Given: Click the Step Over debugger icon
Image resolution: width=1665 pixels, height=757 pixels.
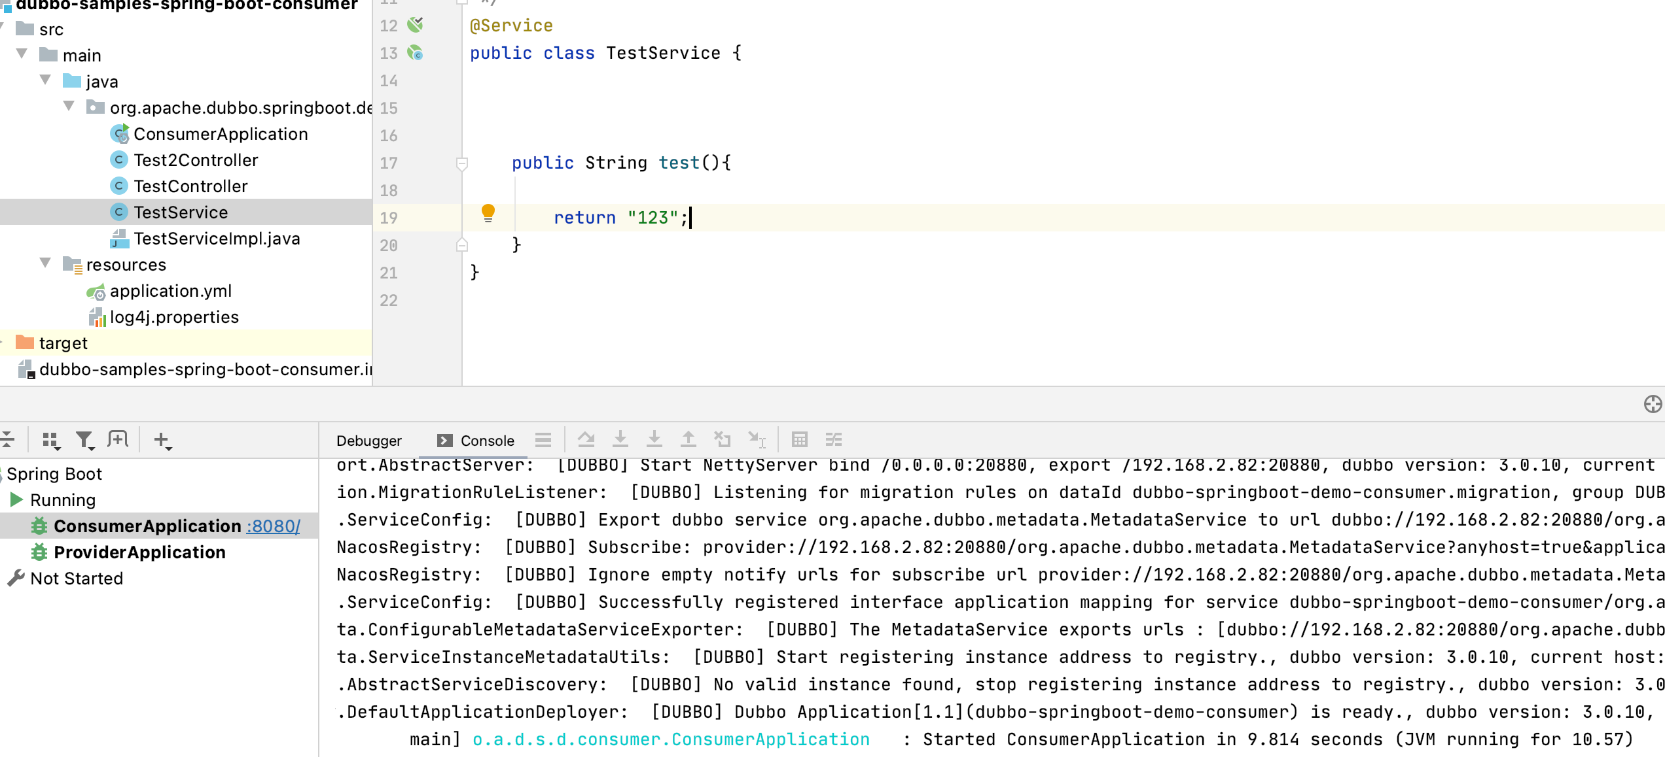Looking at the screenshot, I should pos(586,440).
